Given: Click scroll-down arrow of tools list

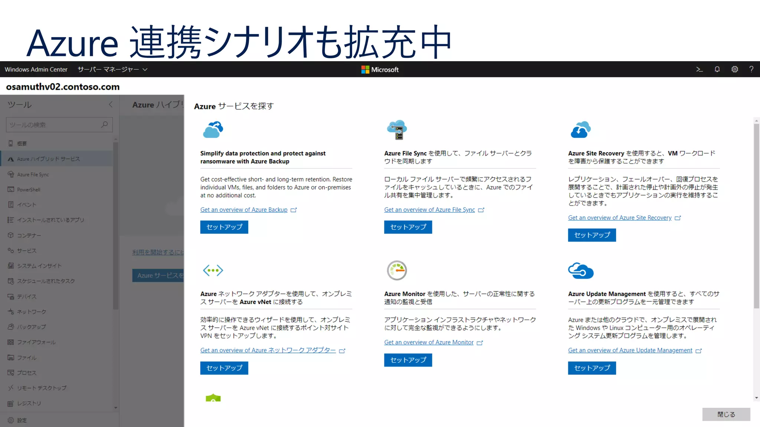Looking at the screenshot, I should point(116,408).
